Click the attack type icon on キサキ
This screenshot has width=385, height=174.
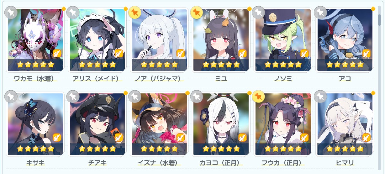tap(56, 138)
